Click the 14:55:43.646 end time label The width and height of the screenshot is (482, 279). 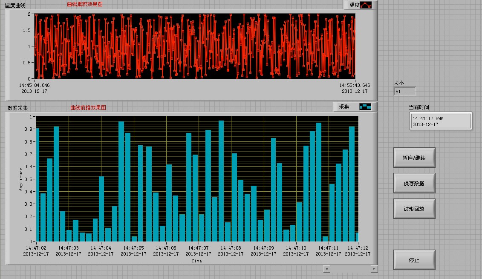(355, 85)
